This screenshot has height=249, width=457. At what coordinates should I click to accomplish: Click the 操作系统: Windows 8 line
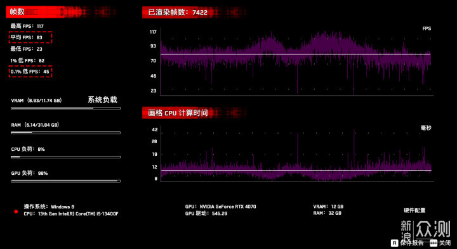click(49, 207)
